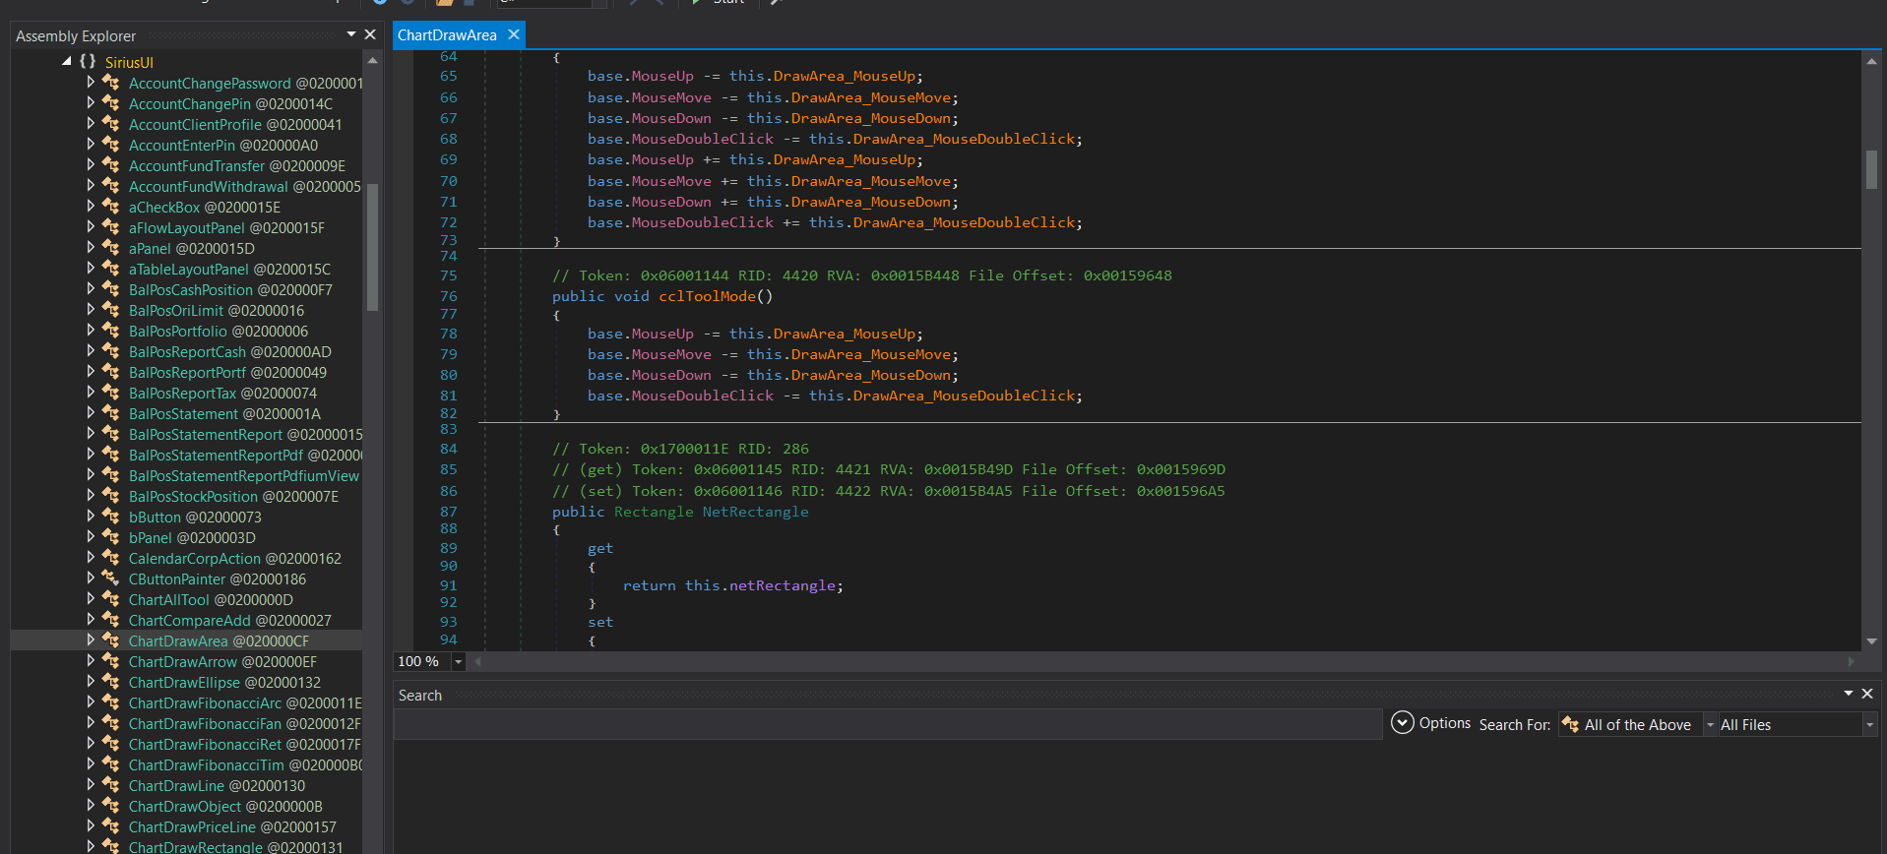The height and width of the screenshot is (854, 1887).
Task: Select BalPosReportPortf in the tree
Action: point(227,372)
